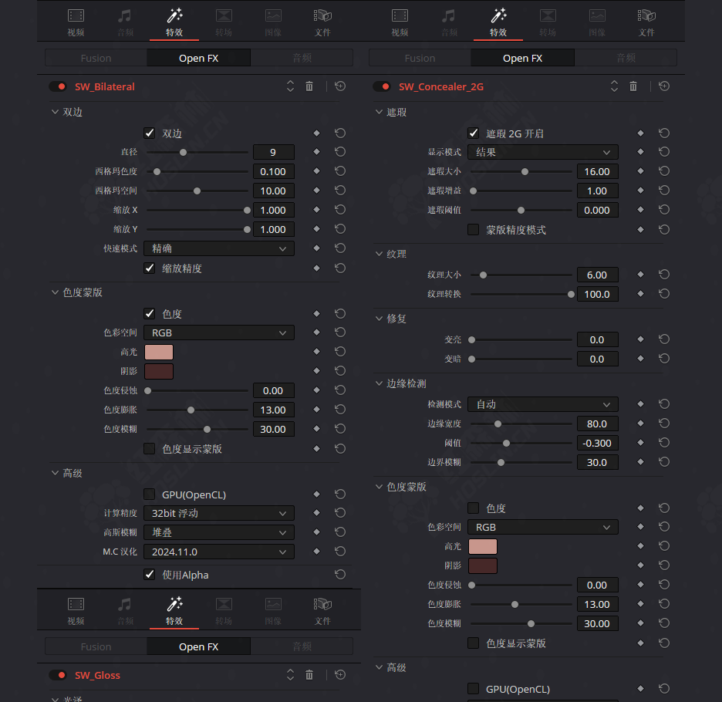This screenshot has height=702, width=722.
Task: Collapse the 边缘检测 section
Action: 379,383
